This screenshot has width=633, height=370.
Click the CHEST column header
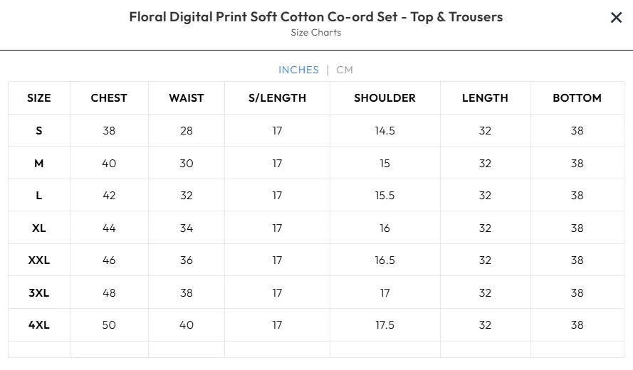[109, 98]
